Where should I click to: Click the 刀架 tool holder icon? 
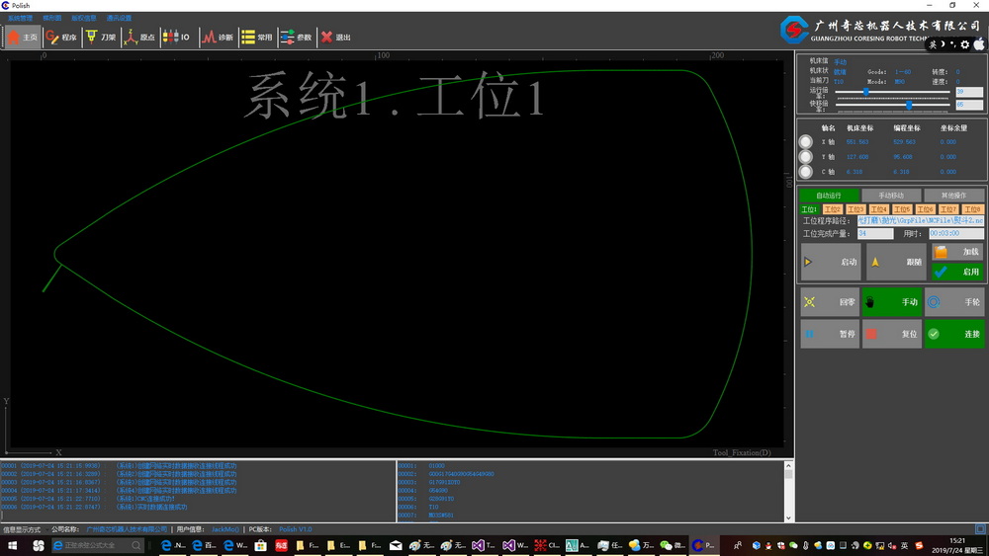[x=100, y=38]
